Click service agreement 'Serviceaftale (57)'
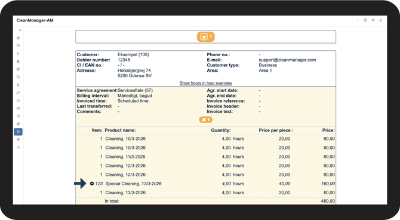This screenshot has height=220, width=400. [135, 90]
